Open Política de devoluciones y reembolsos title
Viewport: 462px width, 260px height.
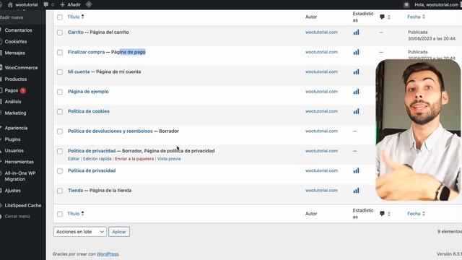point(110,131)
